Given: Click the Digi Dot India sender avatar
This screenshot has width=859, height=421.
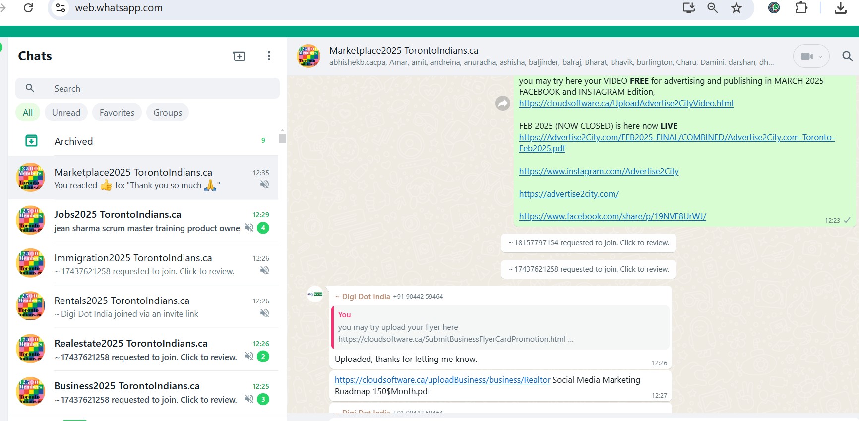Looking at the screenshot, I should click(x=315, y=294).
